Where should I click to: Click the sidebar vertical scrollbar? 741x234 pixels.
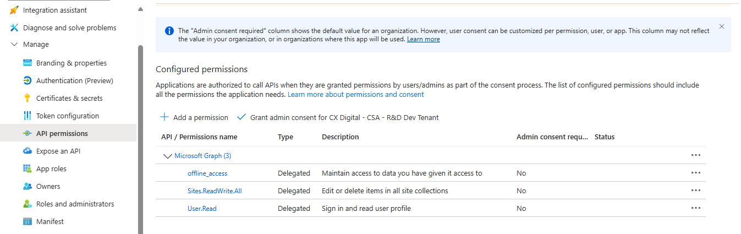pos(140,138)
